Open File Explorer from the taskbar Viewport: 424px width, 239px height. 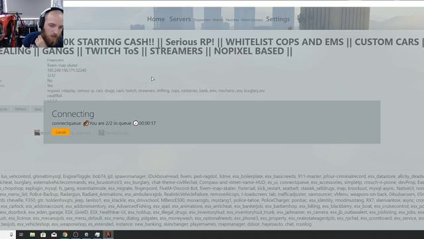pyautogui.click(x=32, y=234)
